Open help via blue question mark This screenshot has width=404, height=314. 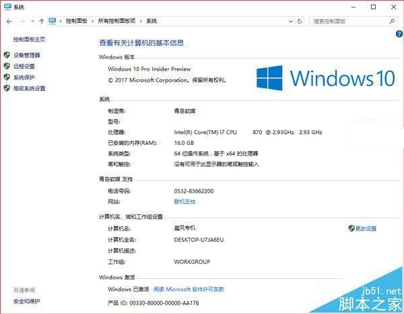click(x=399, y=34)
